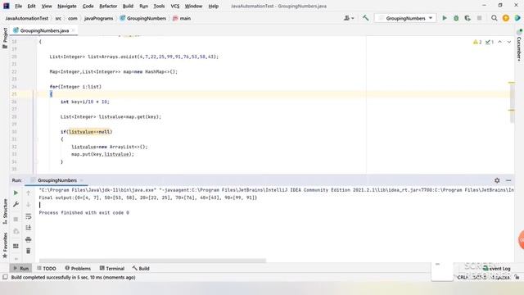Image resolution: width=524 pixels, height=295 pixels.
Task: Click the dump threads camera icon
Action: click(16, 231)
